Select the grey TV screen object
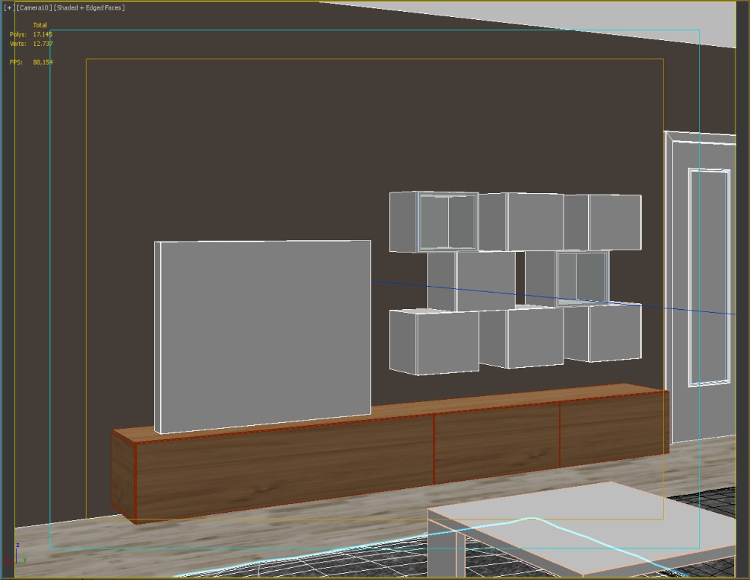Image resolution: width=750 pixels, height=580 pixels. (262, 336)
